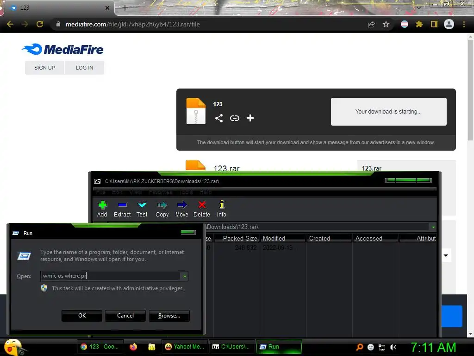
Task: Open the file explorer taskbar icon
Action: coord(152,347)
